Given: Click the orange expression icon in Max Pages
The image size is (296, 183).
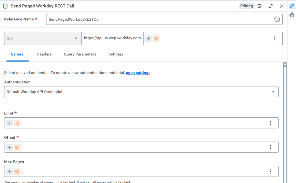Looking at the screenshot, I should pos(17,172).
